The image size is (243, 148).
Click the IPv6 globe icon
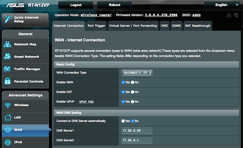[8, 142]
